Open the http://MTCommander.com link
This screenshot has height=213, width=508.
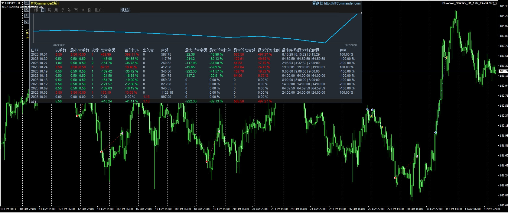coord(342,3)
